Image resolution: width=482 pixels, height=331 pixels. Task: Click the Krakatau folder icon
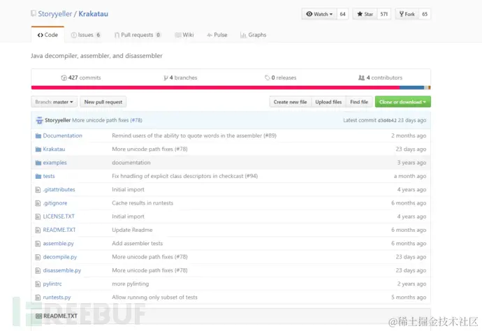(38, 149)
